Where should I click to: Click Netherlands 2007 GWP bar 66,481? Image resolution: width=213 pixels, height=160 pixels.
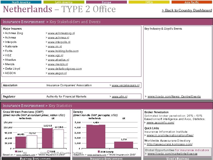click(x=21, y=143)
